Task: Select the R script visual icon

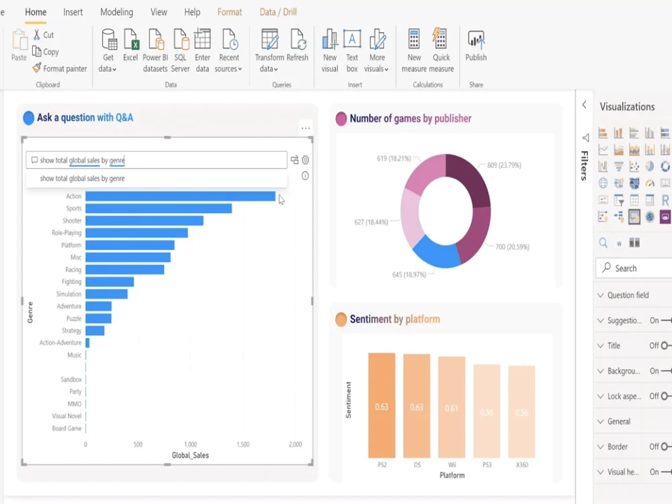Action: [665, 200]
